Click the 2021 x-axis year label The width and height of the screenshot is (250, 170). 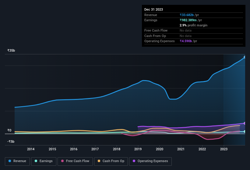point(181,149)
